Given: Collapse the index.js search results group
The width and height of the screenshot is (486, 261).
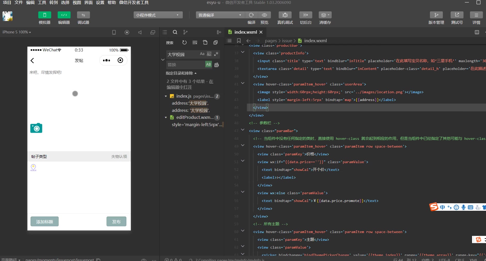Looking at the screenshot, I should coord(166,96).
